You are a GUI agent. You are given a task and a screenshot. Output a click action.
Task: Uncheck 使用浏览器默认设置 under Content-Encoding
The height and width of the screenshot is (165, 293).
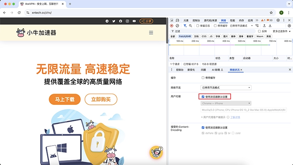(203, 127)
